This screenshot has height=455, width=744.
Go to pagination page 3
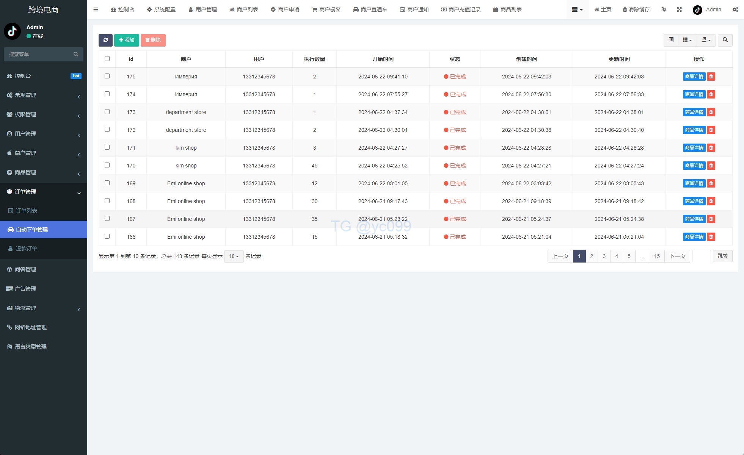tap(604, 256)
